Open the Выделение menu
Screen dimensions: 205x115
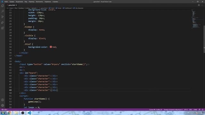point(19,2)
